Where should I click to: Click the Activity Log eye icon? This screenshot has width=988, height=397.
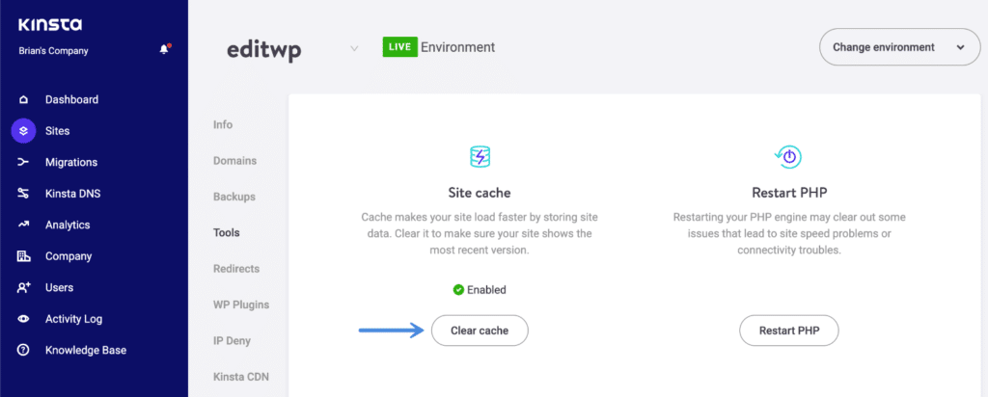pos(23,319)
